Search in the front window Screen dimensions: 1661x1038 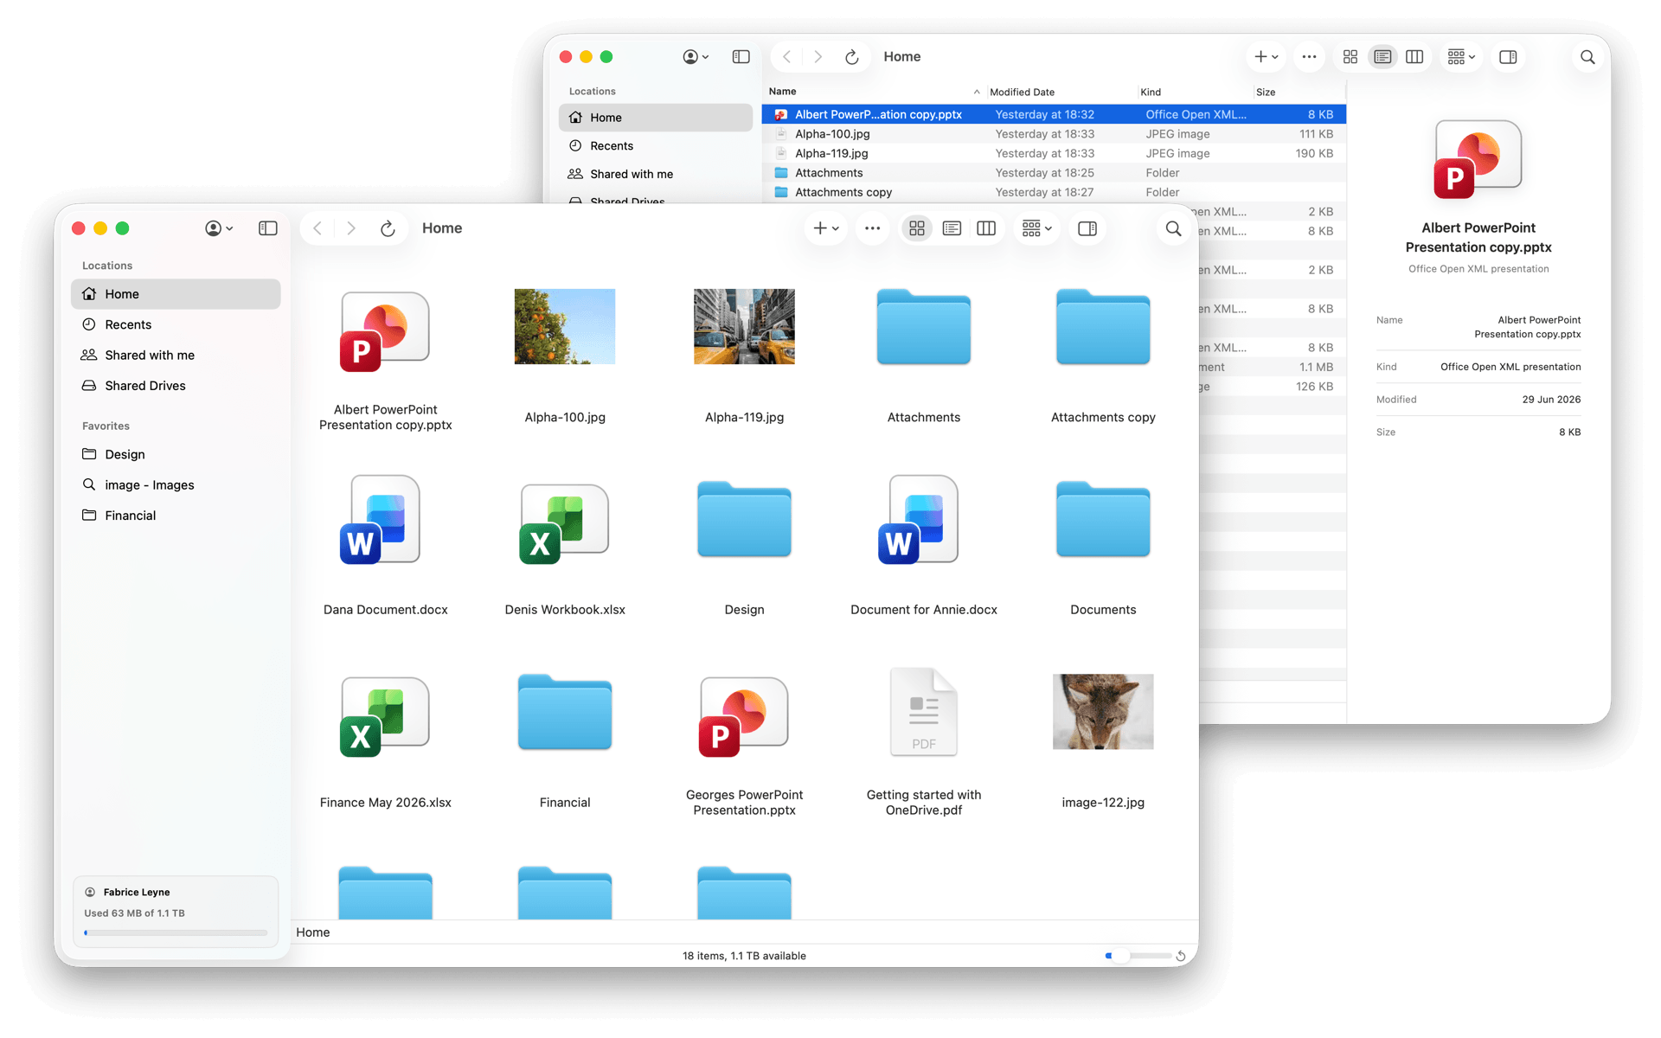pyautogui.click(x=1173, y=228)
